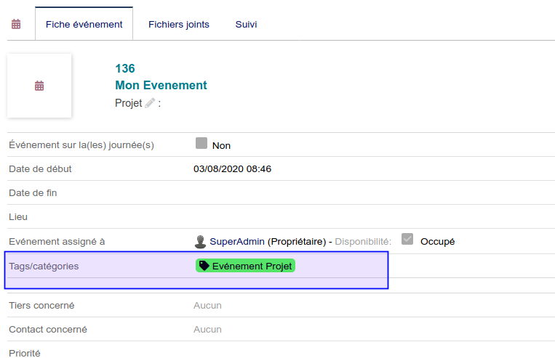Toggle the all-day event checkbox labeled Non

coord(201,144)
